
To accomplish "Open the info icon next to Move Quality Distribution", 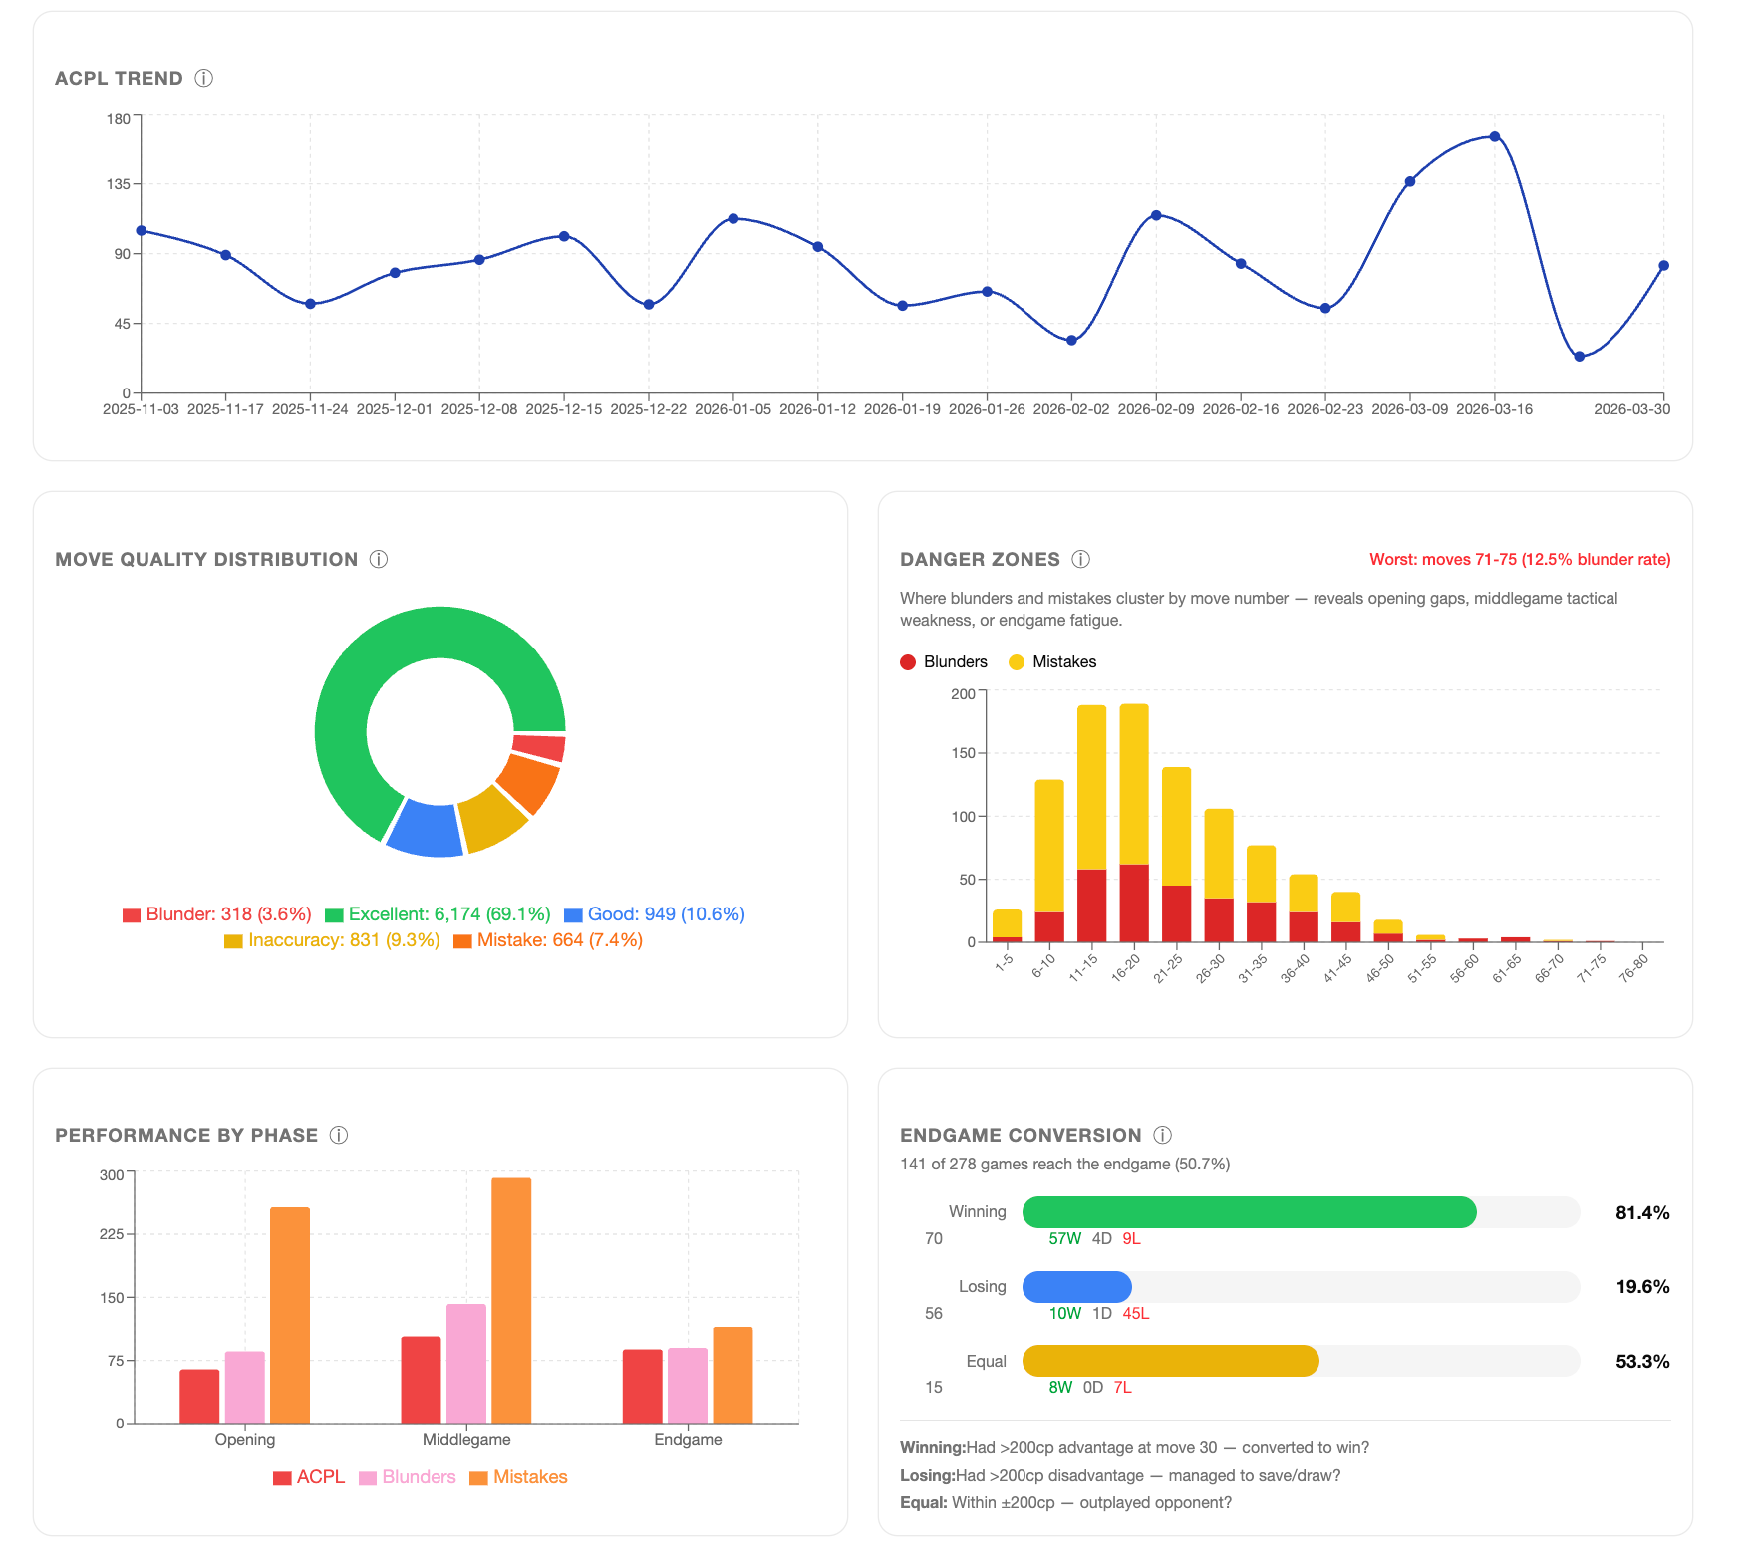I will tap(379, 559).
